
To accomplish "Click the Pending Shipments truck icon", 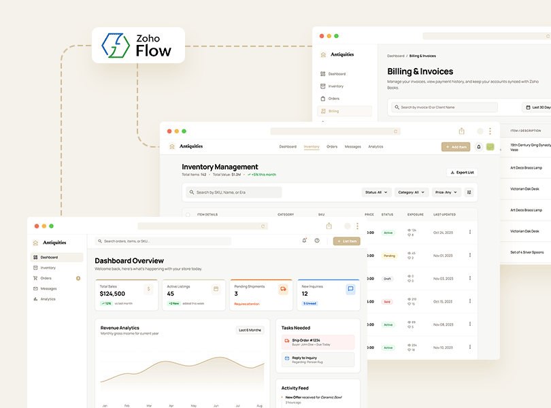I will click(283, 289).
